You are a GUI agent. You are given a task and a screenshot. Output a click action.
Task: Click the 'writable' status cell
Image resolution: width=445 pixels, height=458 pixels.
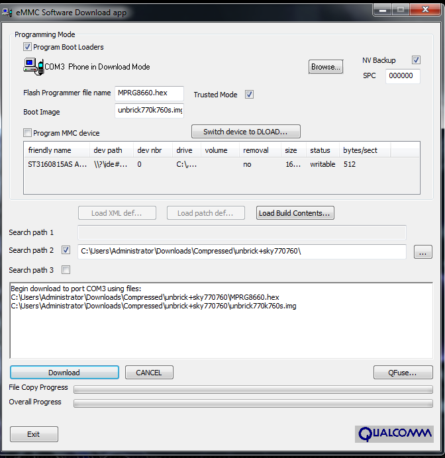click(322, 164)
